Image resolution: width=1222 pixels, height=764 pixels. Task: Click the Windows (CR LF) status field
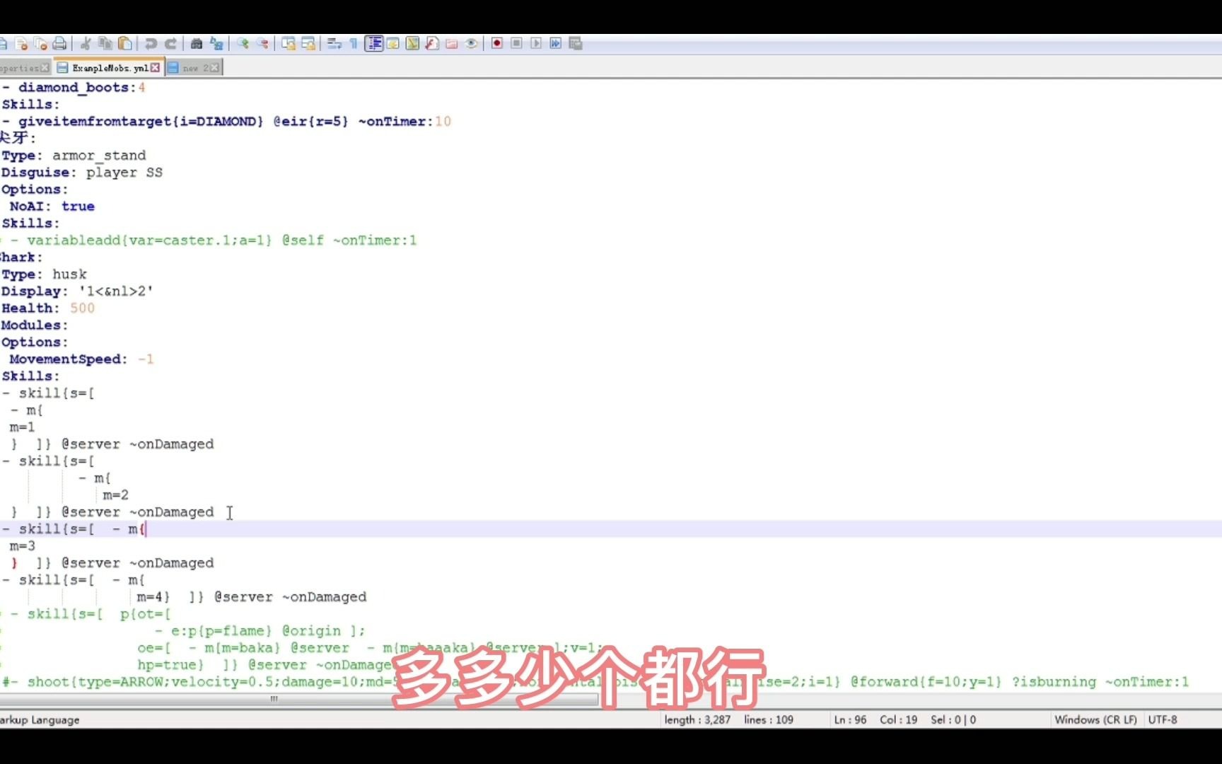coord(1095,719)
